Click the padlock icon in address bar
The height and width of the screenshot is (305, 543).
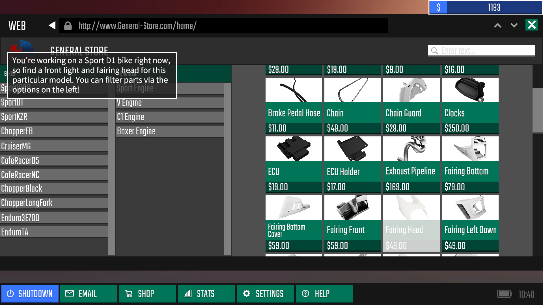point(68,26)
